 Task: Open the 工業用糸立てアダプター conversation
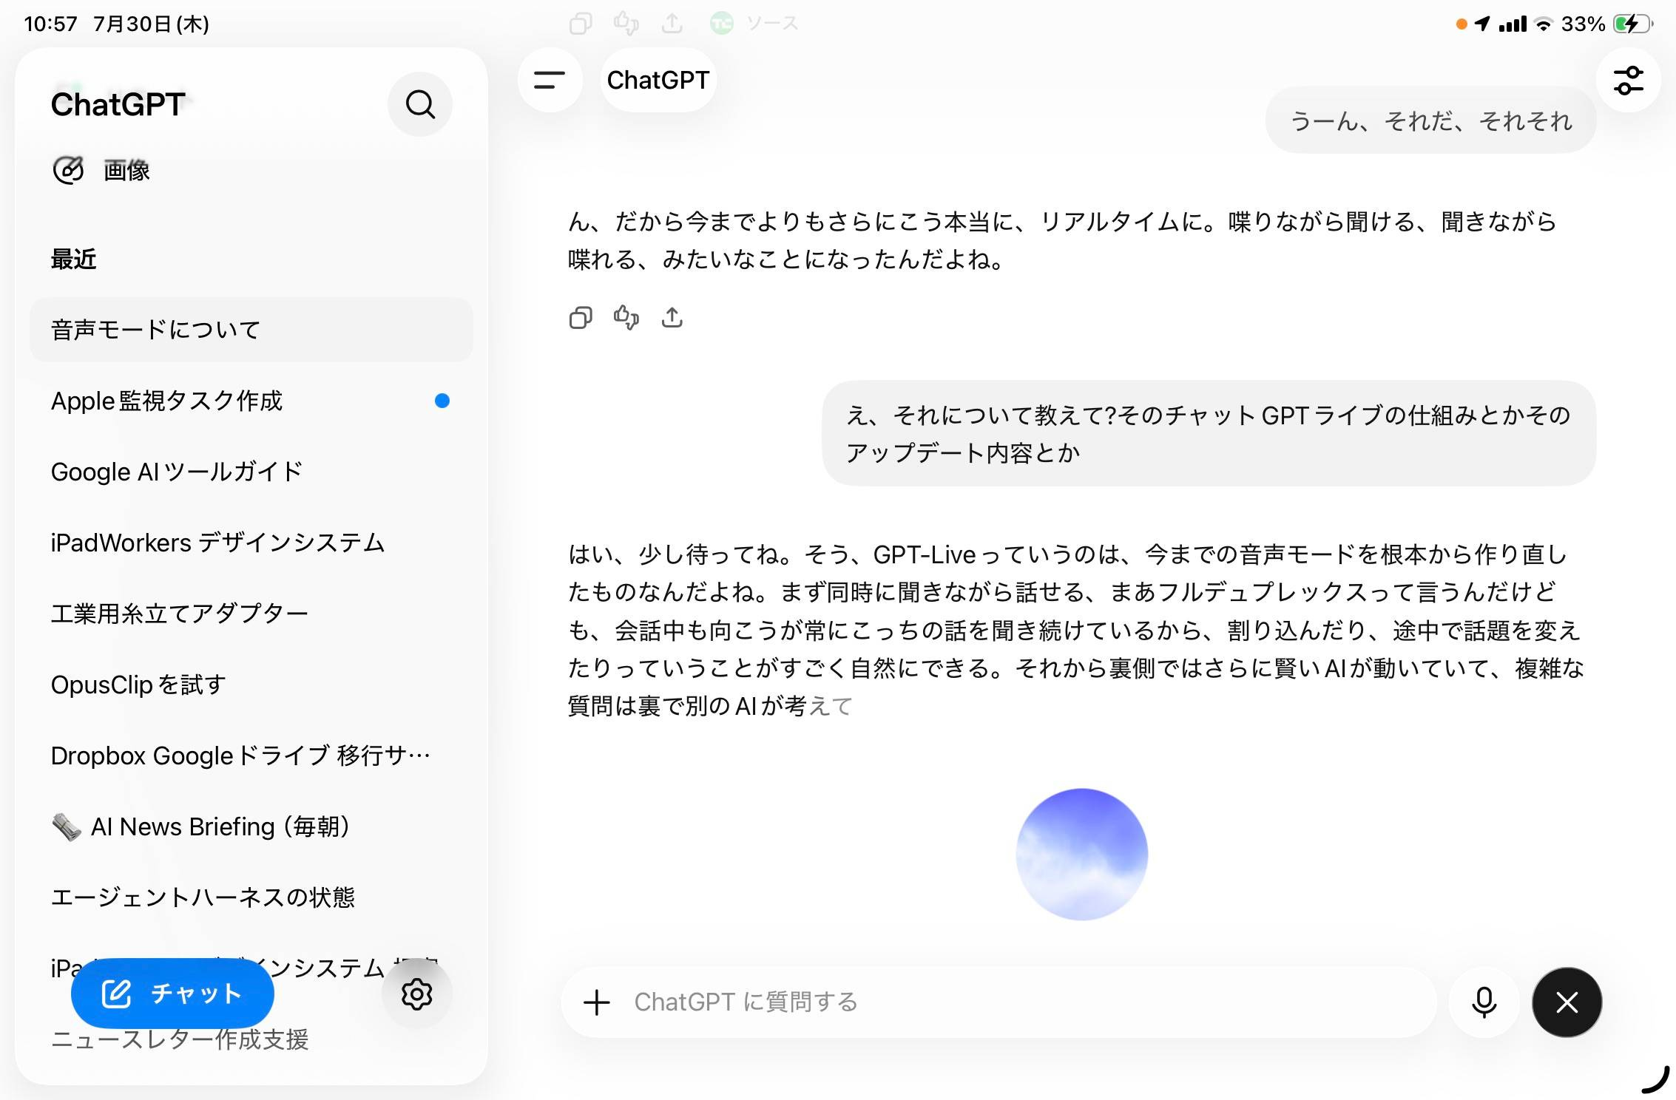pos(251,614)
